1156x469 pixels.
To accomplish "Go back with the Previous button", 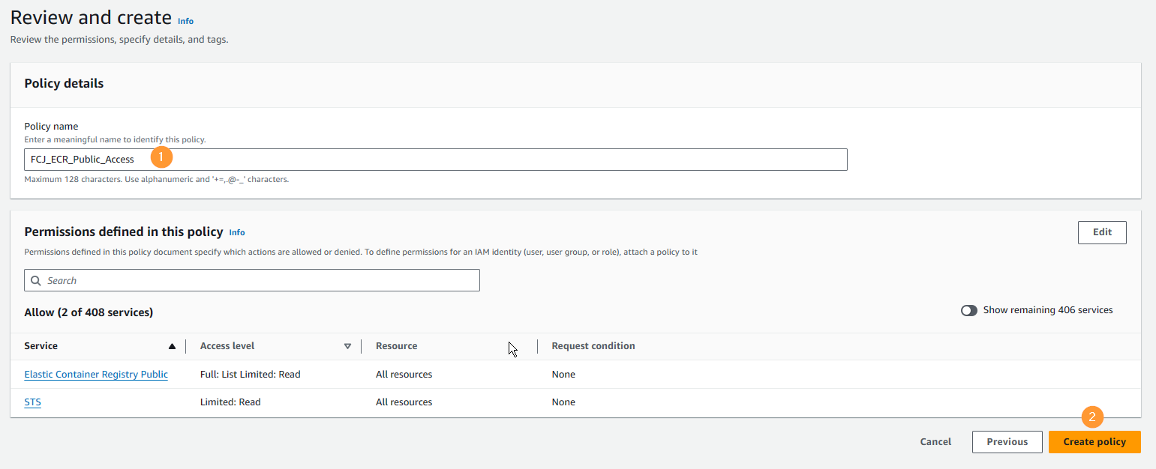I will 1007,442.
